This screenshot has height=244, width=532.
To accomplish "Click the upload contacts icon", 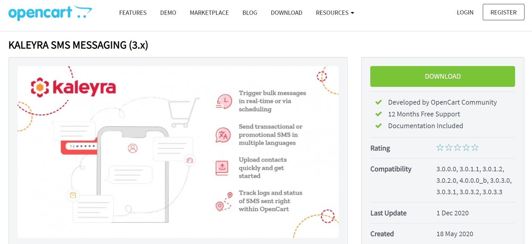I will click(x=222, y=168).
